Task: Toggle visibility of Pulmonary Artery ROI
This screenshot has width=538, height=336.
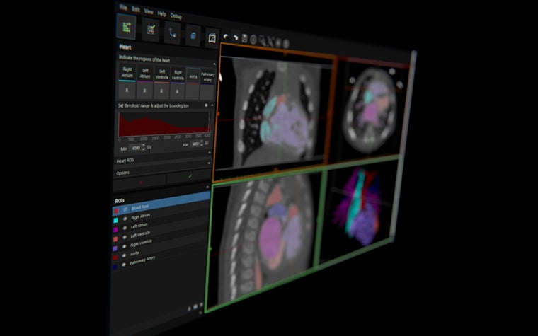Action: (x=123, y=264)
